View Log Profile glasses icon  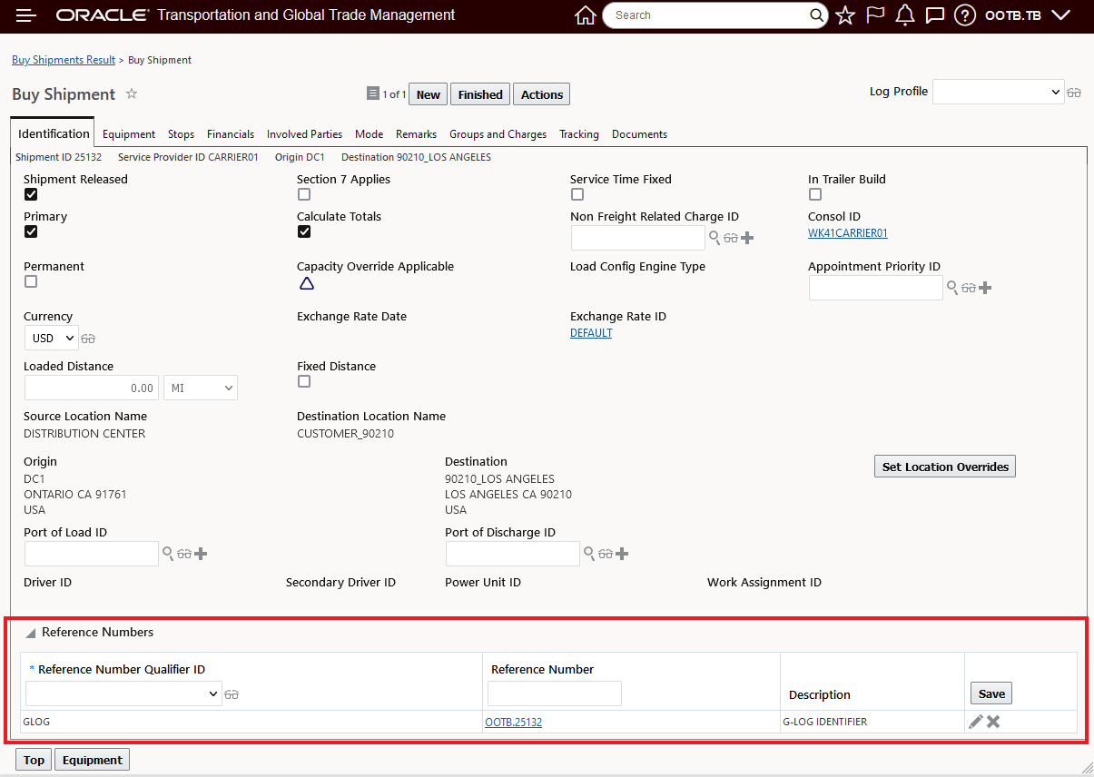1074,93
